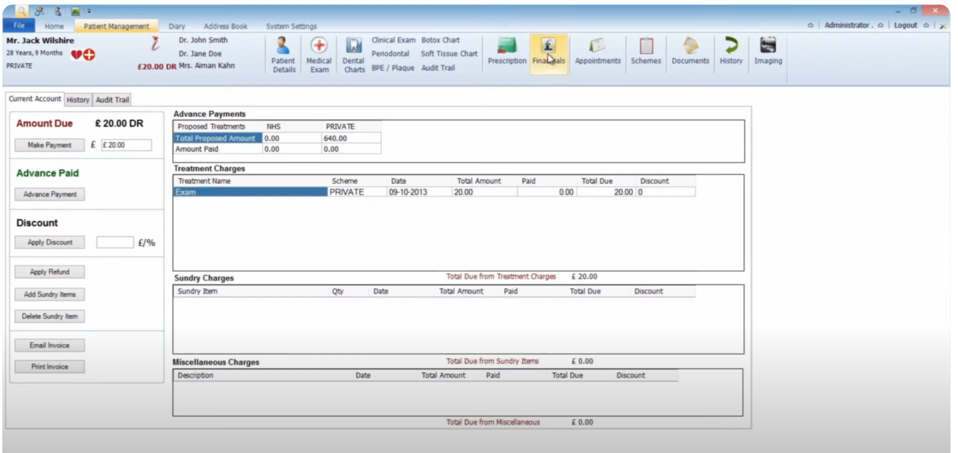The height and width of the screenshot is (453, 958).
Task: Open the Imaging x-ray ribbon button
Action: (x=768, y=51)
